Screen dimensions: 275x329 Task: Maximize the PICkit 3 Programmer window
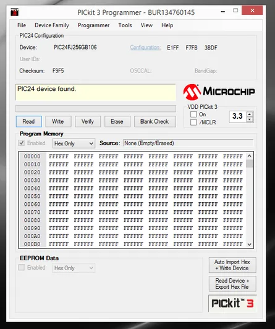(235, 11)
